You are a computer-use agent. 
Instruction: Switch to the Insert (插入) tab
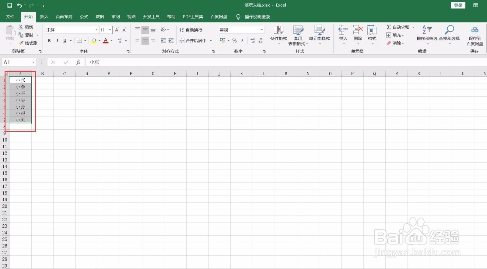[x=44, y=17]
